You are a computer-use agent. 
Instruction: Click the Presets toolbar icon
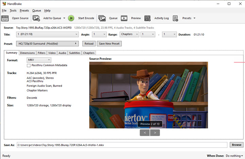(x=176, y=18)
